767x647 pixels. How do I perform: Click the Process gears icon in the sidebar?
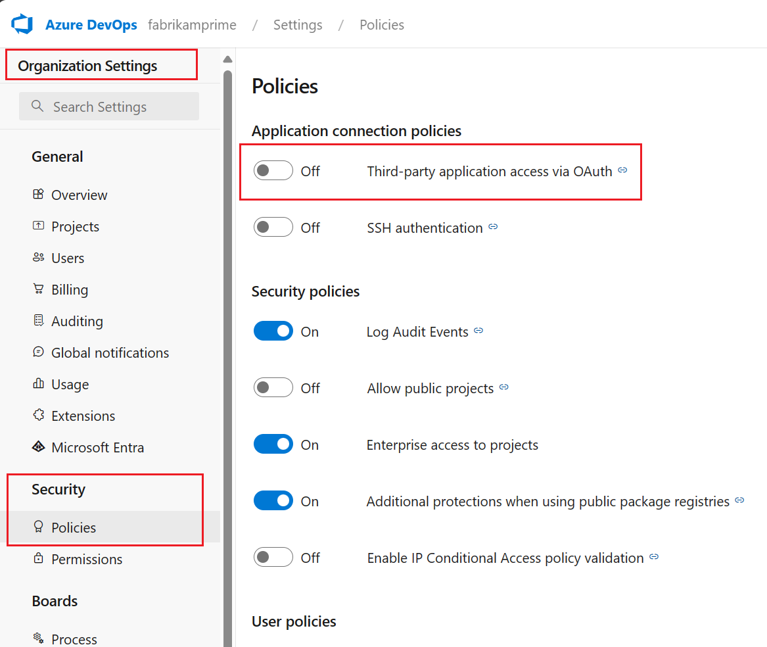38,638
